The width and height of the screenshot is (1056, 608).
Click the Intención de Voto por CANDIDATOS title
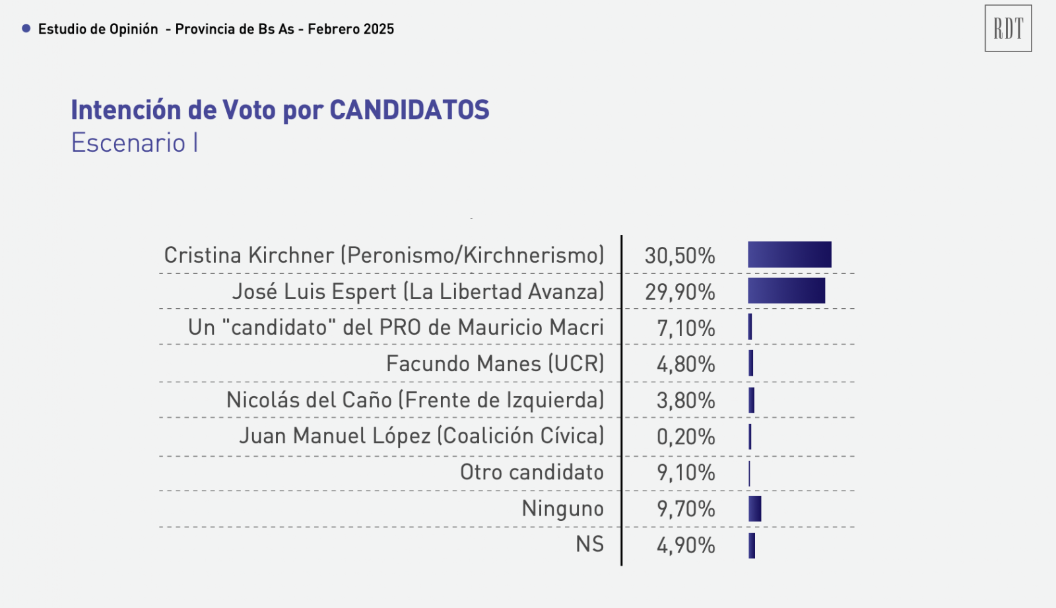[x=280, y=110]
